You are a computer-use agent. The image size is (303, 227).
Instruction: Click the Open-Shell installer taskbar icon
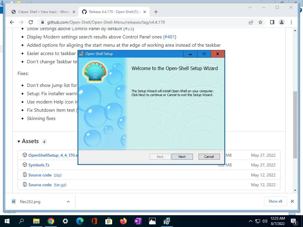(x=167, y=221)
